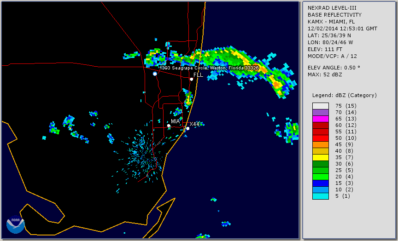This screenshot has width=398, height=241.
Task: Select the 20 dBZ bright green swatch
Action: [321, 177]
